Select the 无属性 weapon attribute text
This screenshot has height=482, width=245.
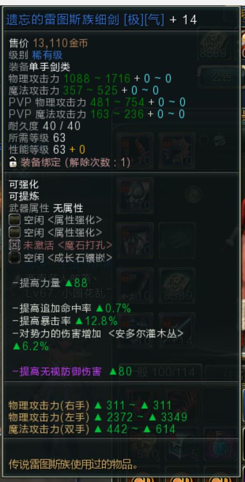68,208
